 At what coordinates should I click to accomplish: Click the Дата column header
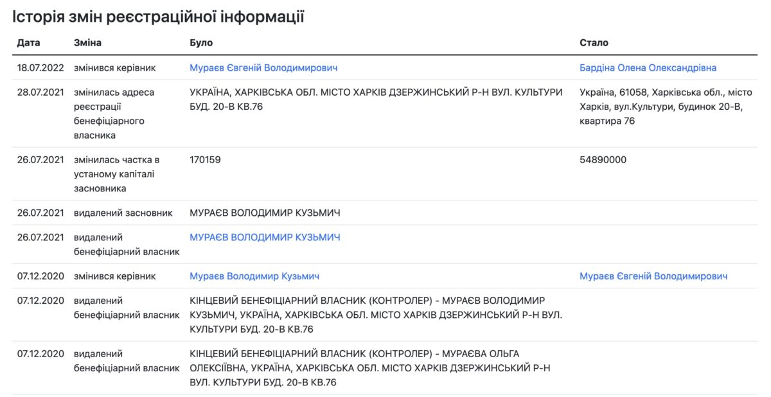pyautogui.click(x=28, y=42)
